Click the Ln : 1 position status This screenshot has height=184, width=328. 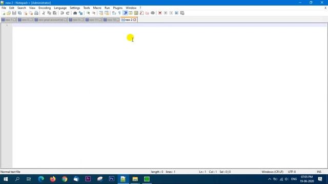click(x=202, y=172)
